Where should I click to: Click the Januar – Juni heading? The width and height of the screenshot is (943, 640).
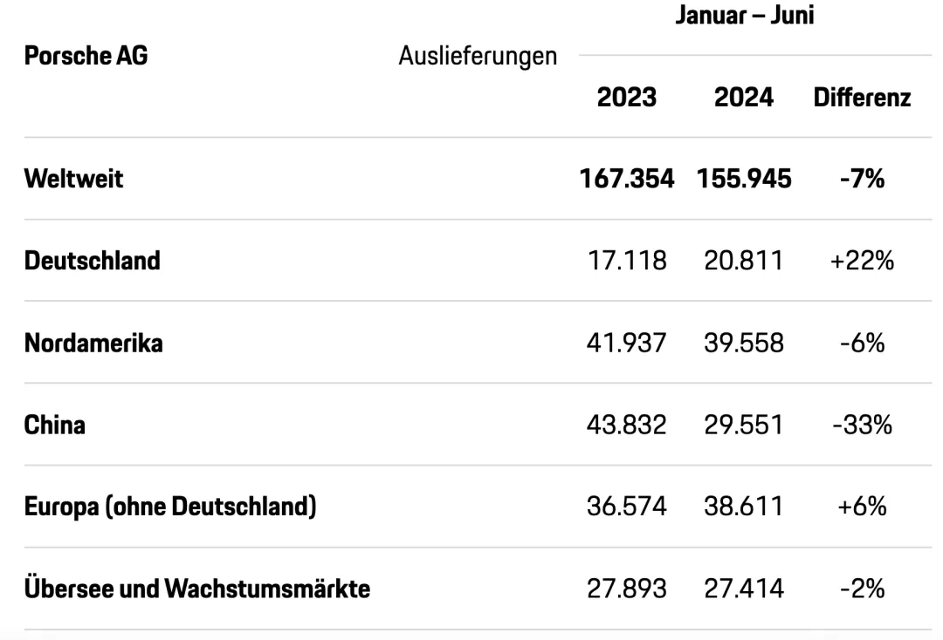point(745,16)
